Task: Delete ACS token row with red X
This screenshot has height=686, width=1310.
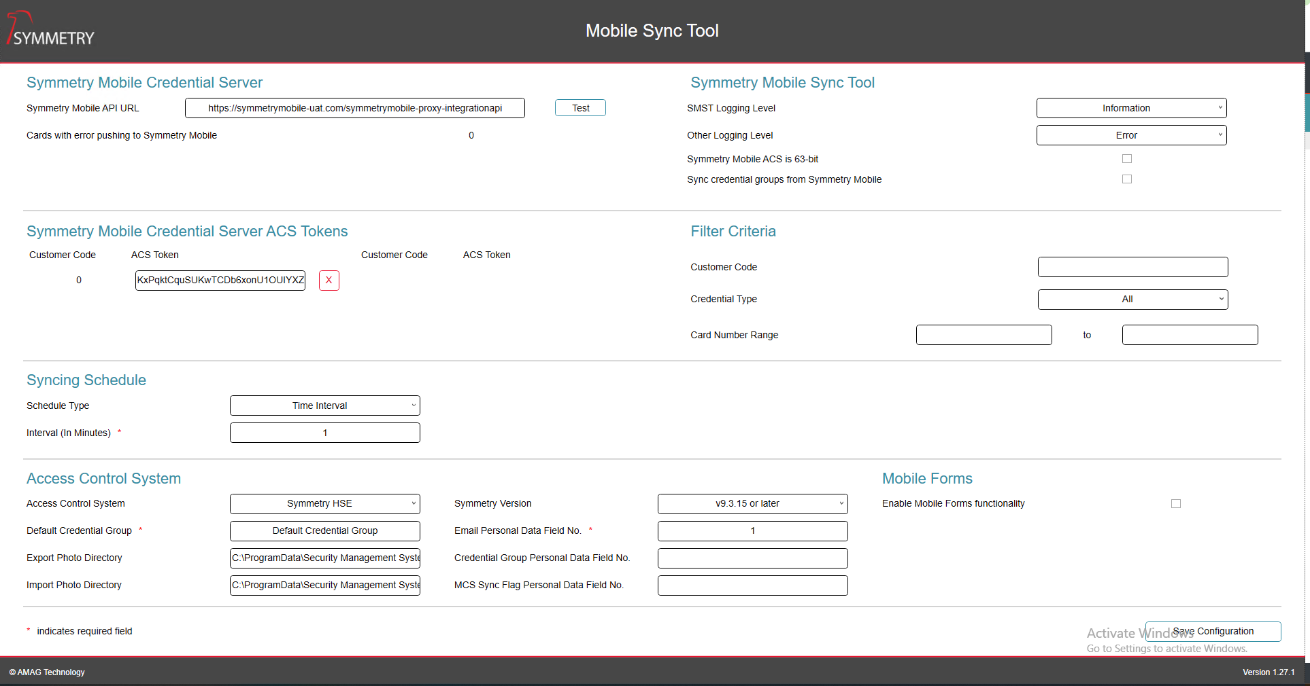Action: [x=329, y=281]
